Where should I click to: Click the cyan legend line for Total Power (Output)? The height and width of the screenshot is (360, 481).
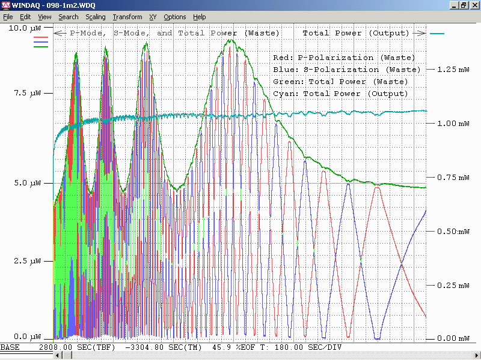(x=437, y=34)
